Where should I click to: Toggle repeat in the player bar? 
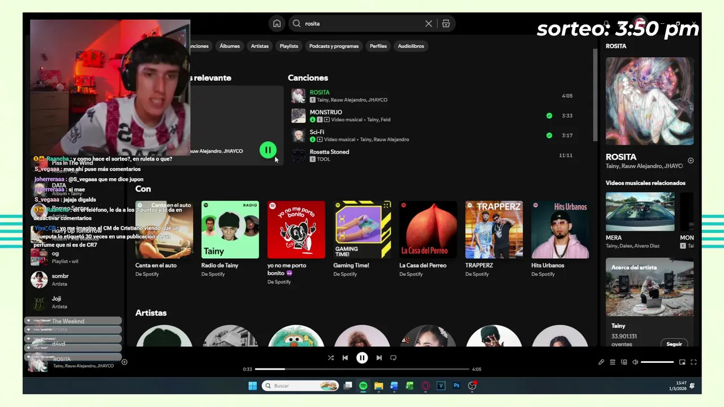pos(393,358)
